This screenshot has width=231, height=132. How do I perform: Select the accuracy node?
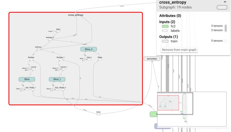pos(152,59)
